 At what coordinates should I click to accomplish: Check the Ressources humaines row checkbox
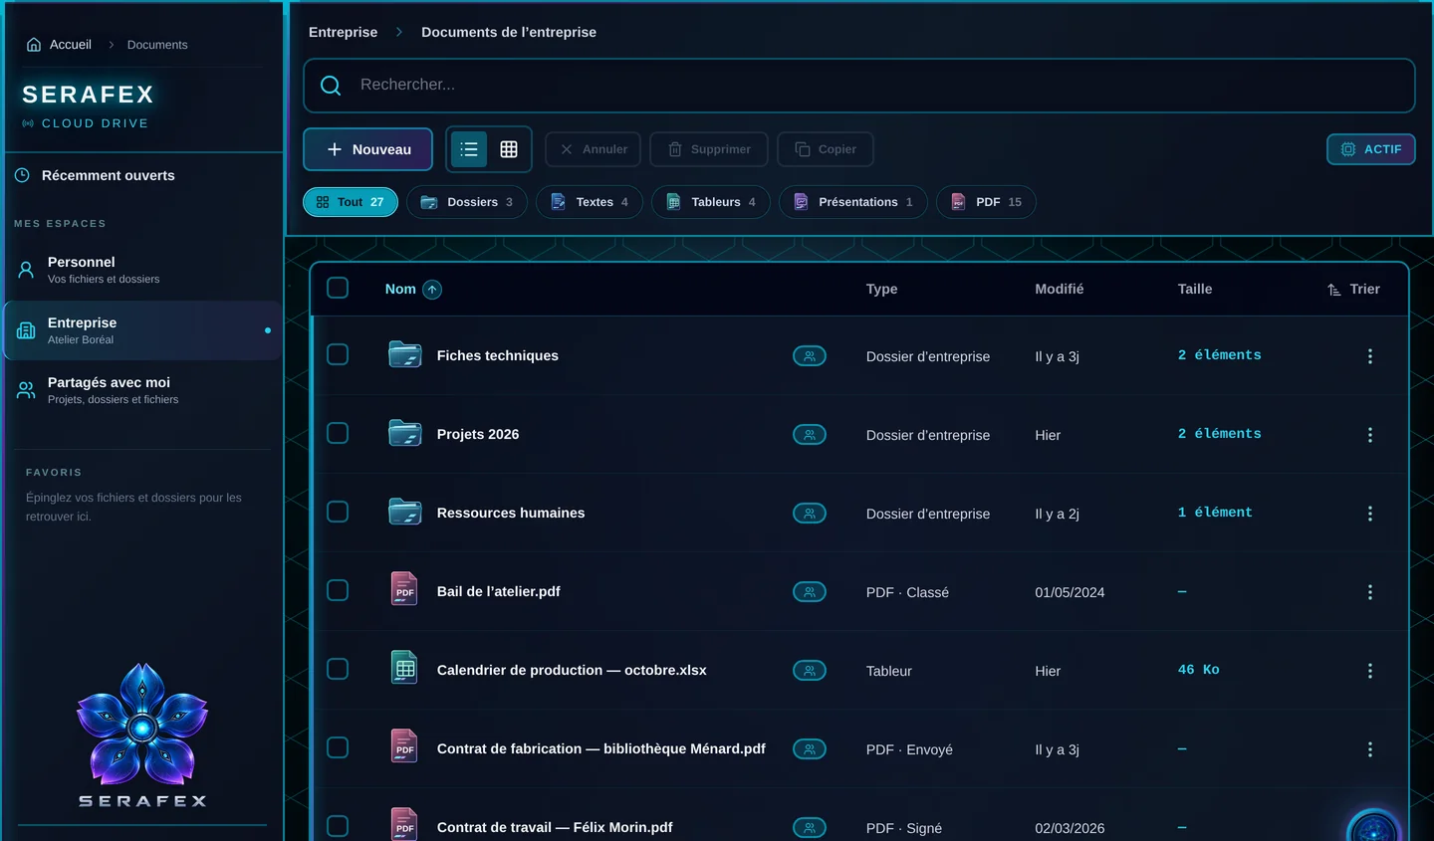point(338,512)
